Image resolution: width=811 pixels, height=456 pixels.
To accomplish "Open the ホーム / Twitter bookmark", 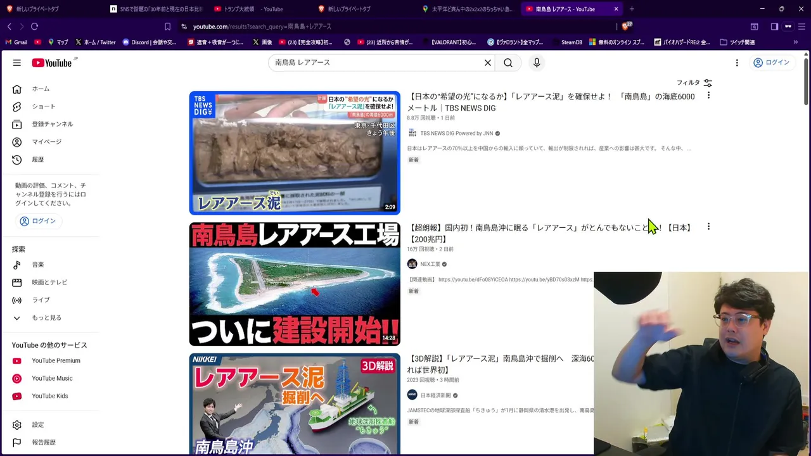I will [95, 42].
